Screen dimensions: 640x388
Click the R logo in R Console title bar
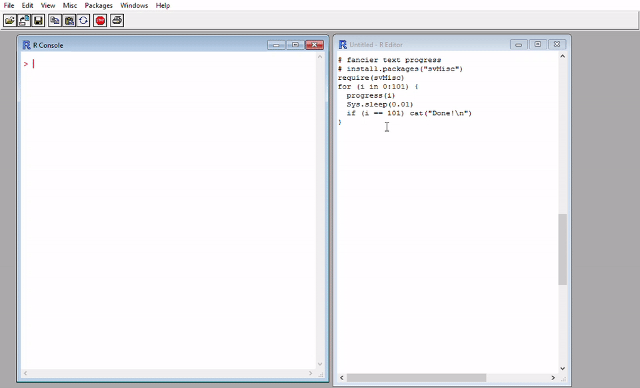(27, 45)
